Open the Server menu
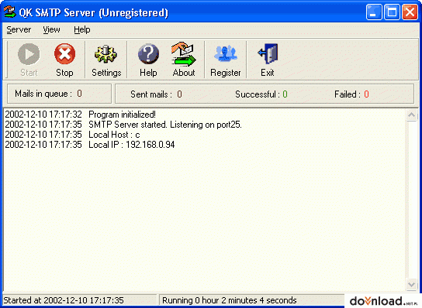The height and width of the screenshot is (308, 422). [19, 29]
